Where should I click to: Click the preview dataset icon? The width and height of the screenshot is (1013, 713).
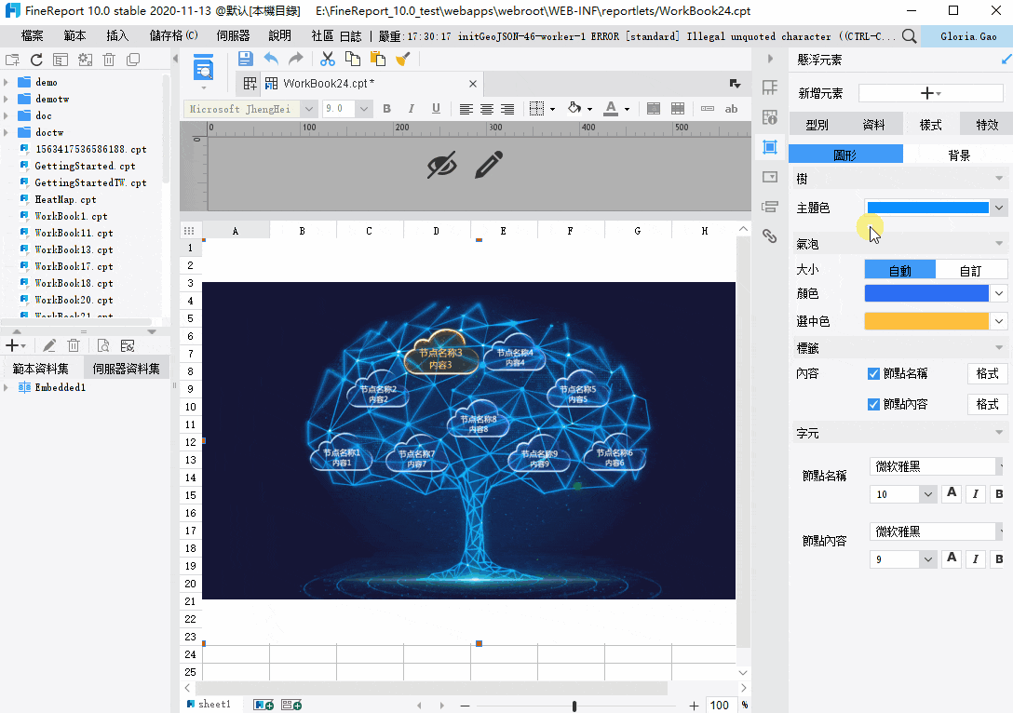tap(102, 345)
